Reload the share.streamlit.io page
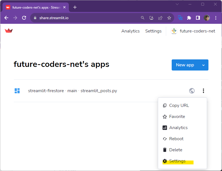 click(x=24, y=18)
